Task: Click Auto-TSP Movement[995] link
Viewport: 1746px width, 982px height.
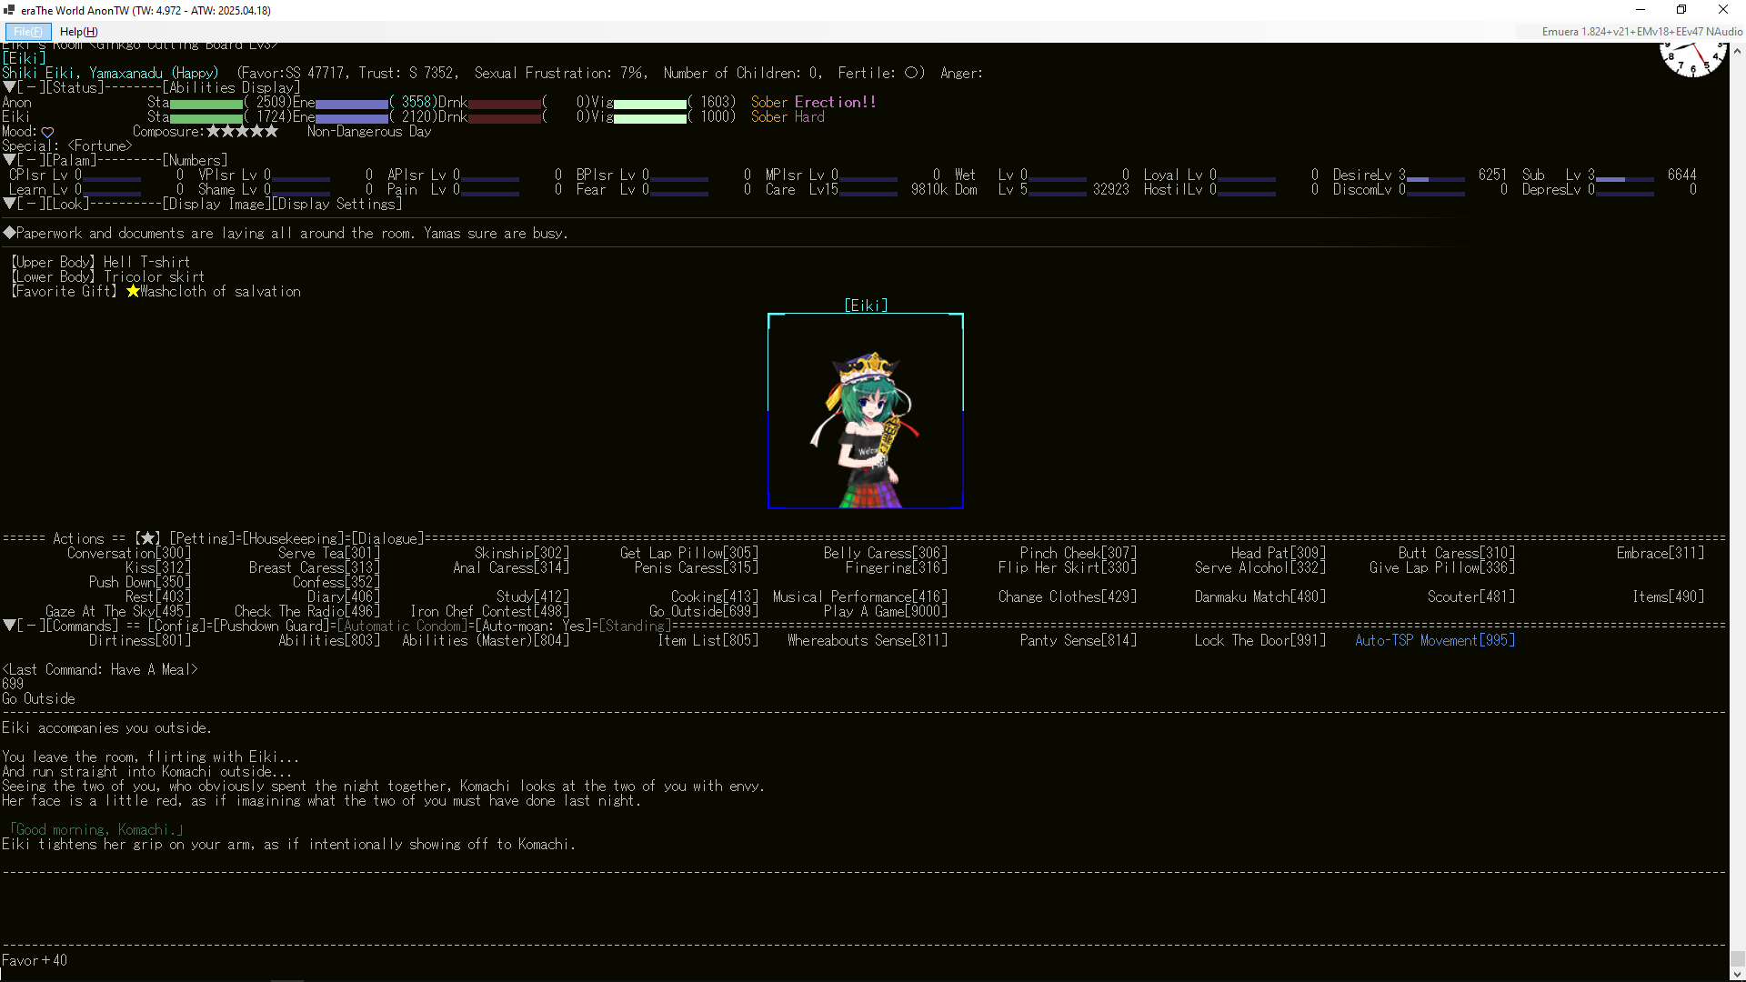Action: (x=1434, y=640)
